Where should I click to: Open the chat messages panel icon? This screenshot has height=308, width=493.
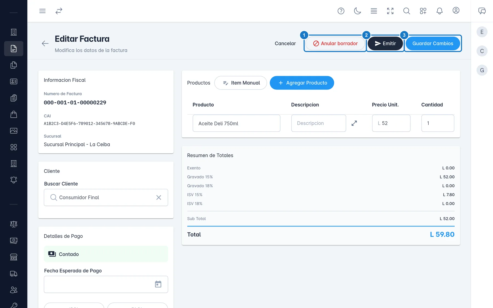(482, 11)
